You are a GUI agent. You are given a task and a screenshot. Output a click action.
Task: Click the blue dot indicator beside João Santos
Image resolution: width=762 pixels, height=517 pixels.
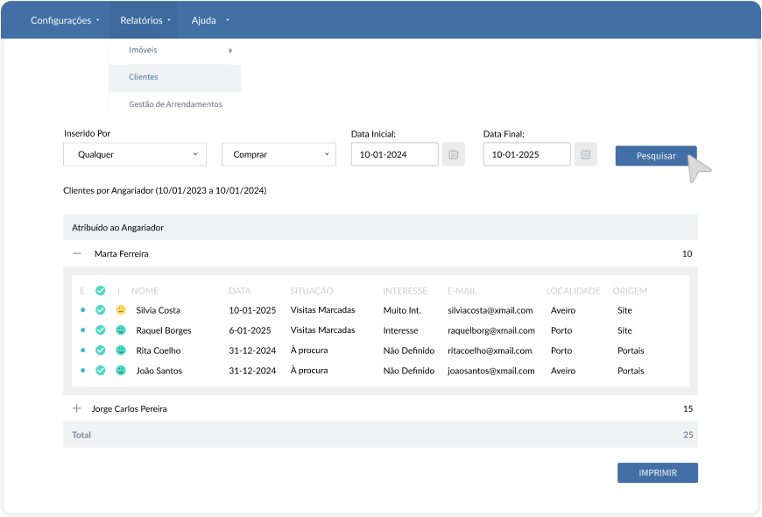click(x=83, y=371)
